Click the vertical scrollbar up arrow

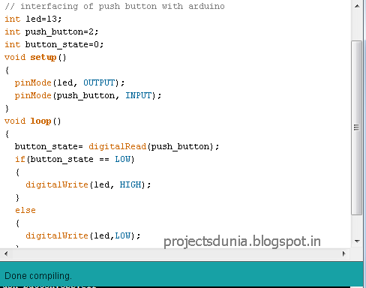point(357,6)
